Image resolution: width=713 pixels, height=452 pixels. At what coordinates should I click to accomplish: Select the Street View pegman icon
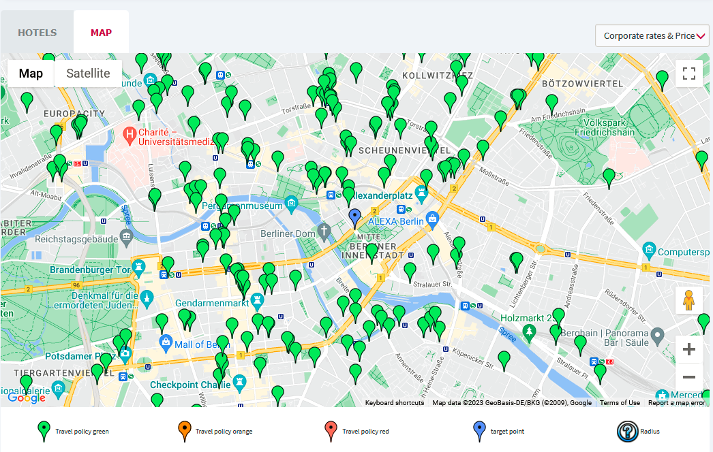point(689,300)
